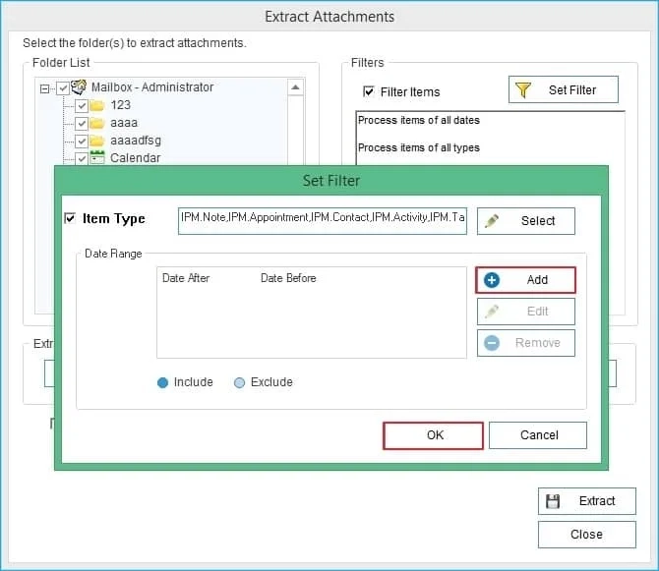Screen dimensions: 659x571
Task: Click the Calendar folder icon
Action: [97, 158]
